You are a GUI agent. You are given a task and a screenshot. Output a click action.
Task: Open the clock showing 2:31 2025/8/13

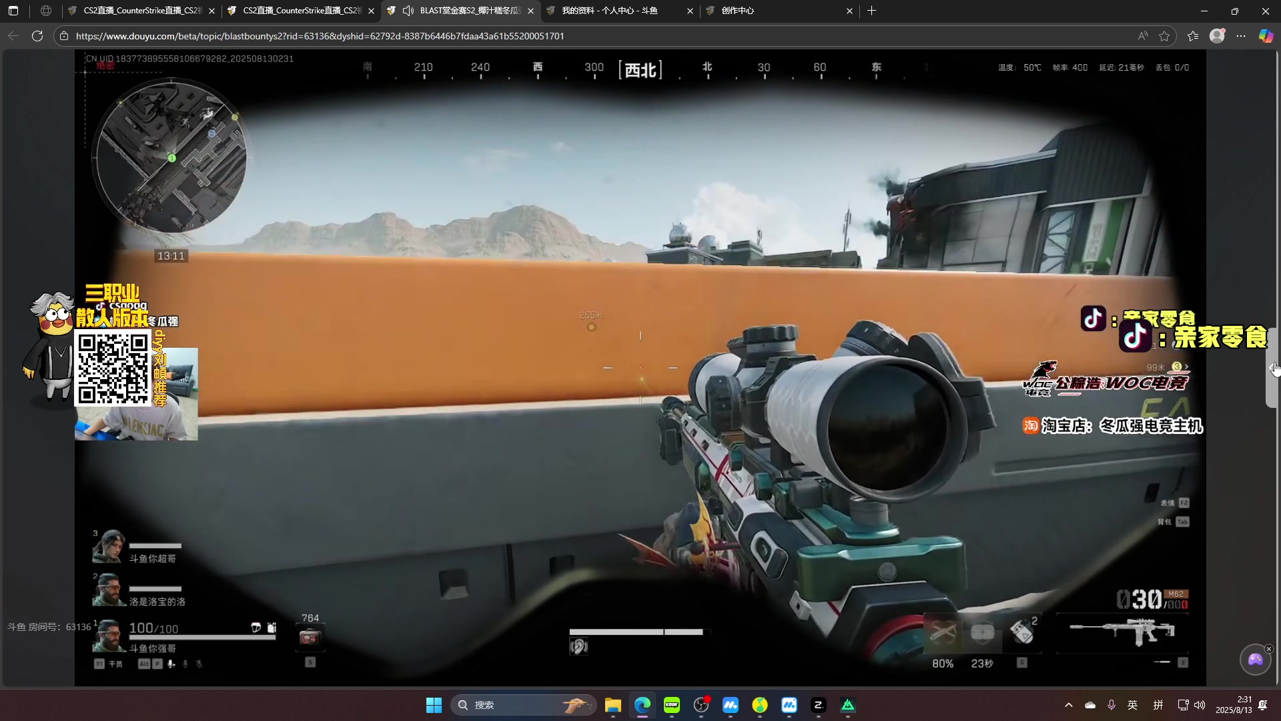[1234, 705]
